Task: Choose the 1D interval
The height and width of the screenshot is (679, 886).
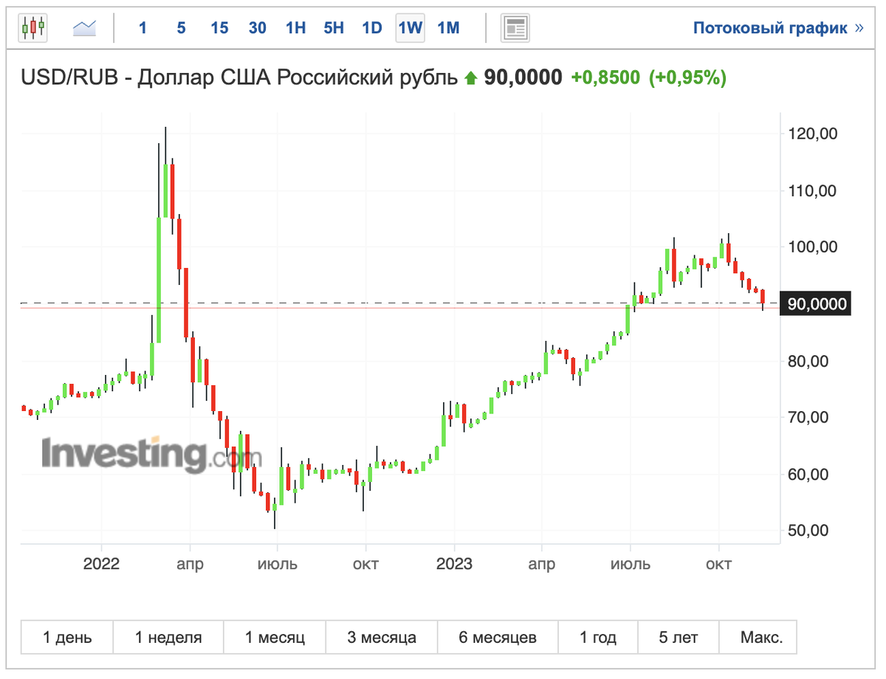Action: [372, 28]
